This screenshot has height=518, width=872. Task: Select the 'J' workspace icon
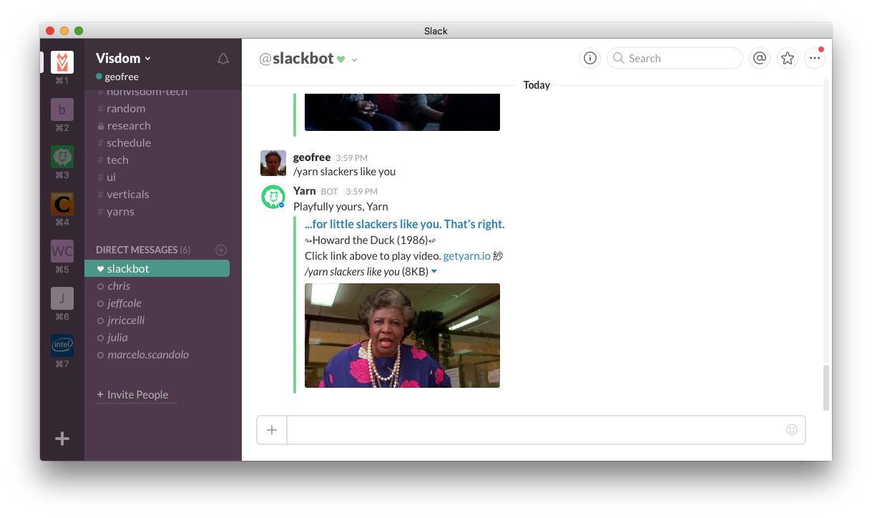coord(62,298)
